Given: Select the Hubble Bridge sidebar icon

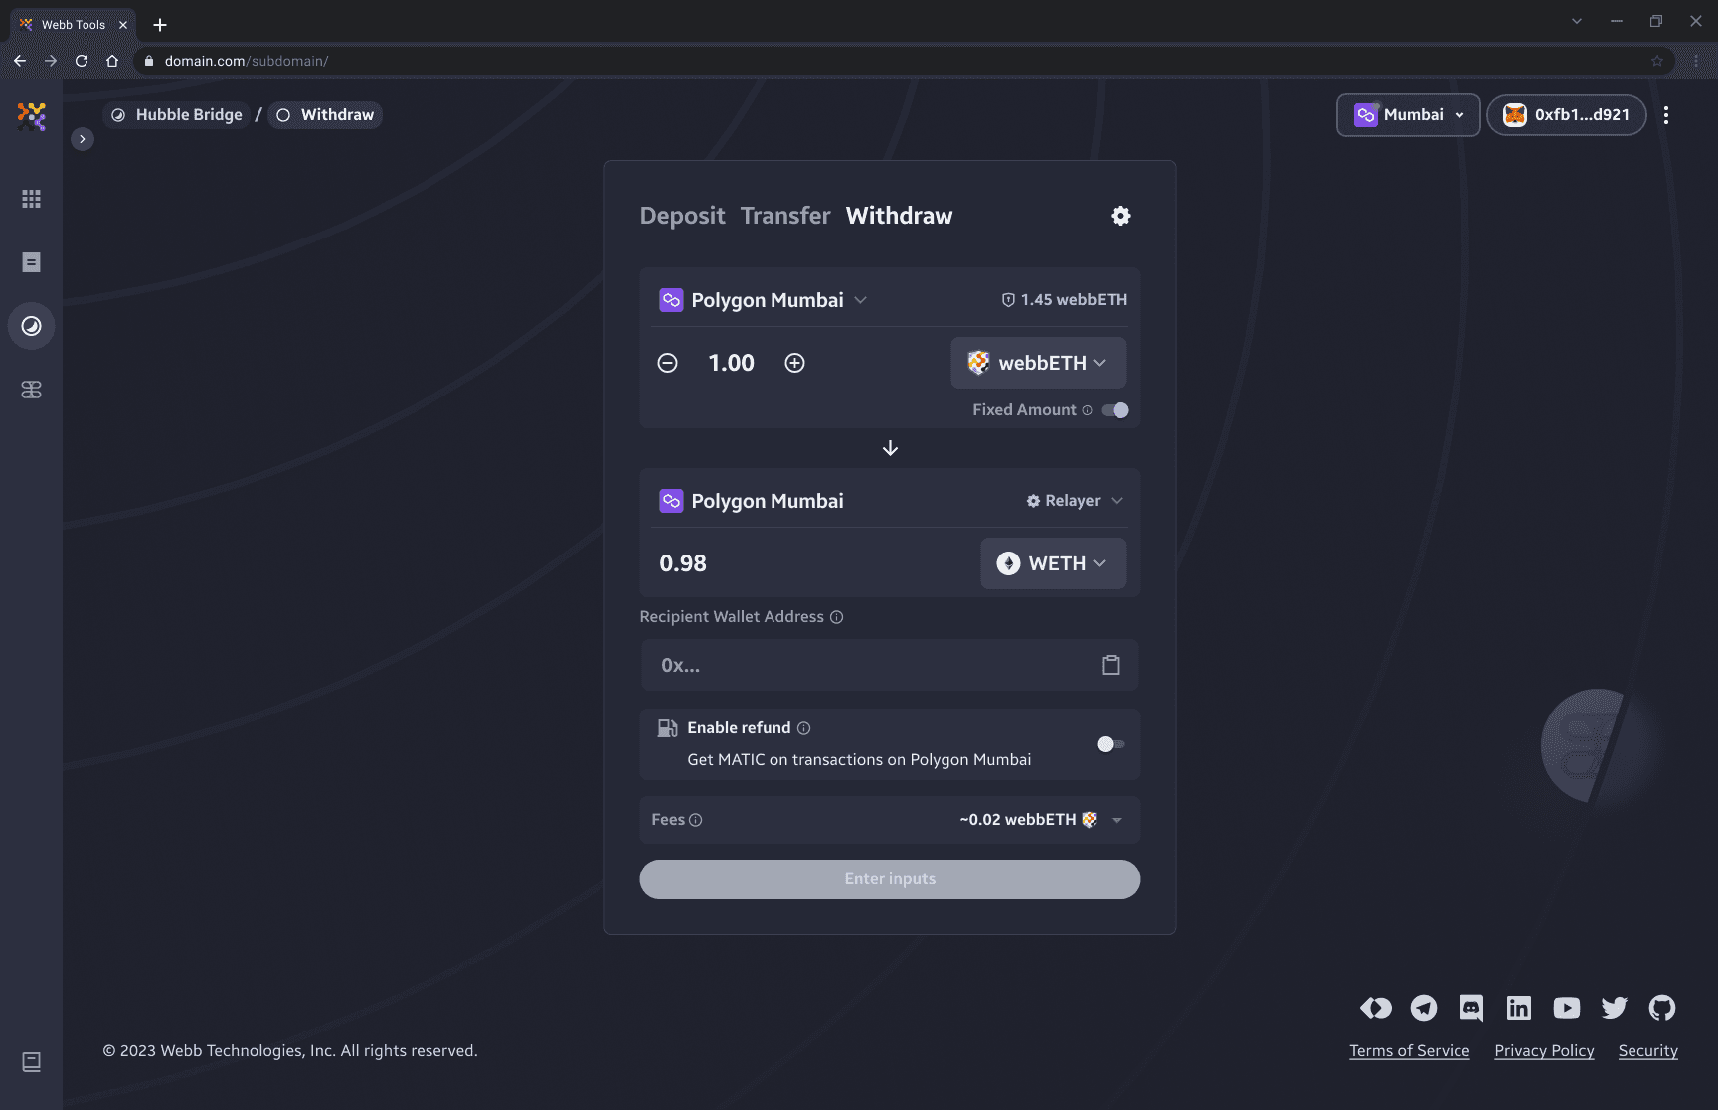Looking at the screenshot, I should pyautogui.click(x=32, y=326).
